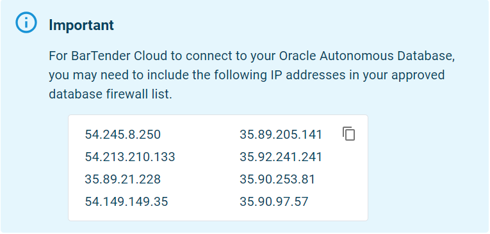The image size is (490, 234).
Task: Click the Oracle Autonomous Database text
Action: pyautogui.click(x=366, y=56)
